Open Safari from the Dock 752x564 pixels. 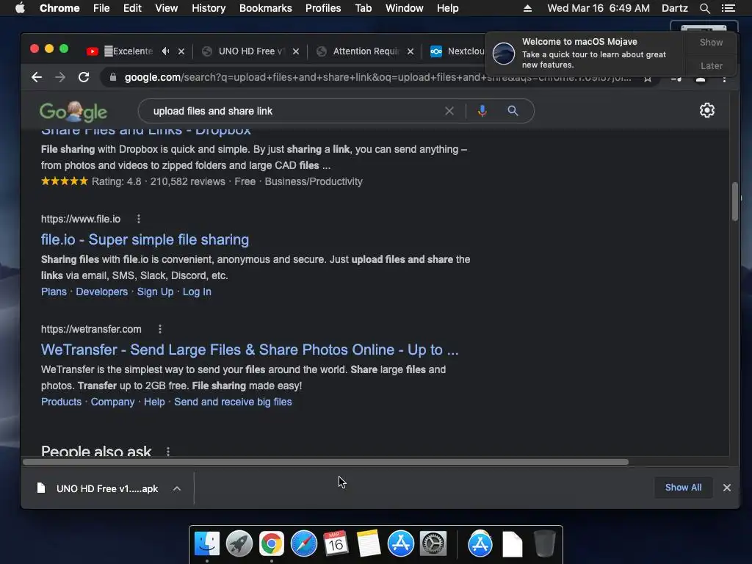pyautogui.click(x=303, y=543)
